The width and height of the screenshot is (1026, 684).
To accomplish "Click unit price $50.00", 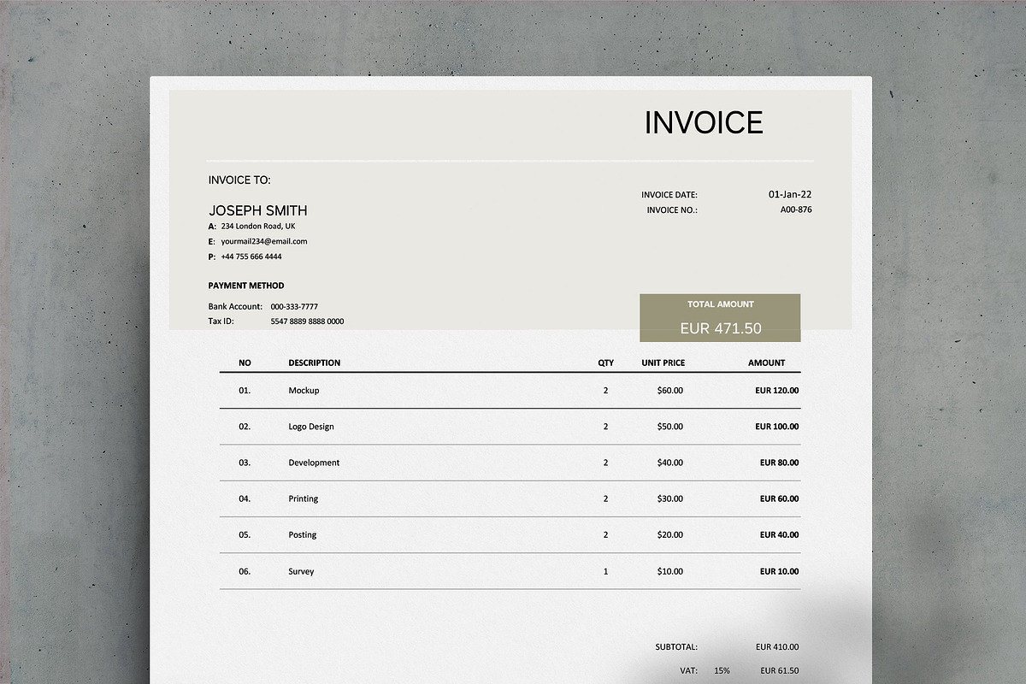I will (670, 427).
